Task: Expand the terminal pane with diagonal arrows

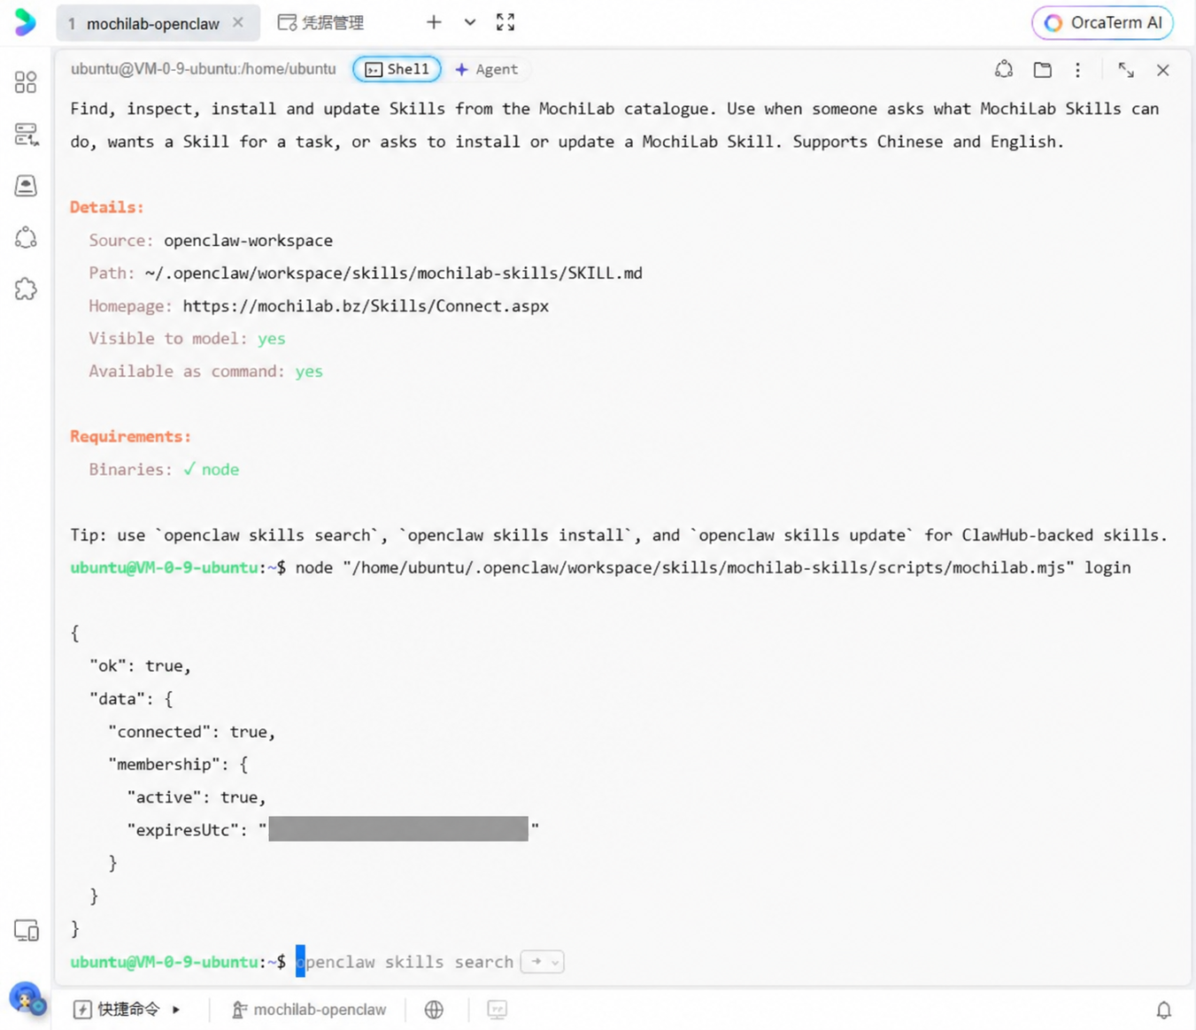Action: 1126,70
